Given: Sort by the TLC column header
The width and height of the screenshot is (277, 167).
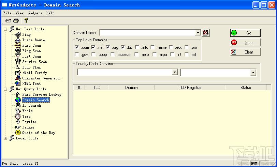Looking at the screenshot, I should click(97, 88).
